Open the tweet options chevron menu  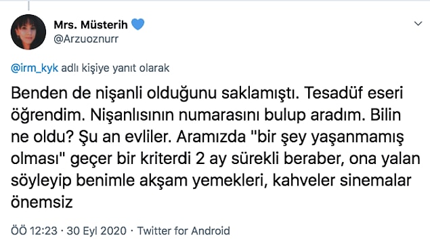coord(418,24)
